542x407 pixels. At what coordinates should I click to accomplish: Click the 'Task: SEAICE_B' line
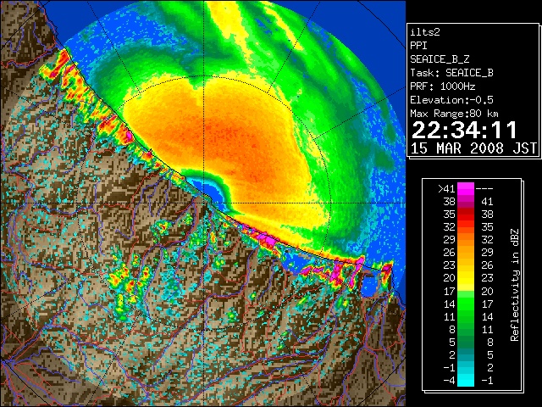coord(451,73)
